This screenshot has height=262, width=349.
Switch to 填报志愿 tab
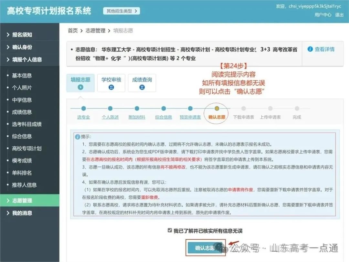coord(80,83)
